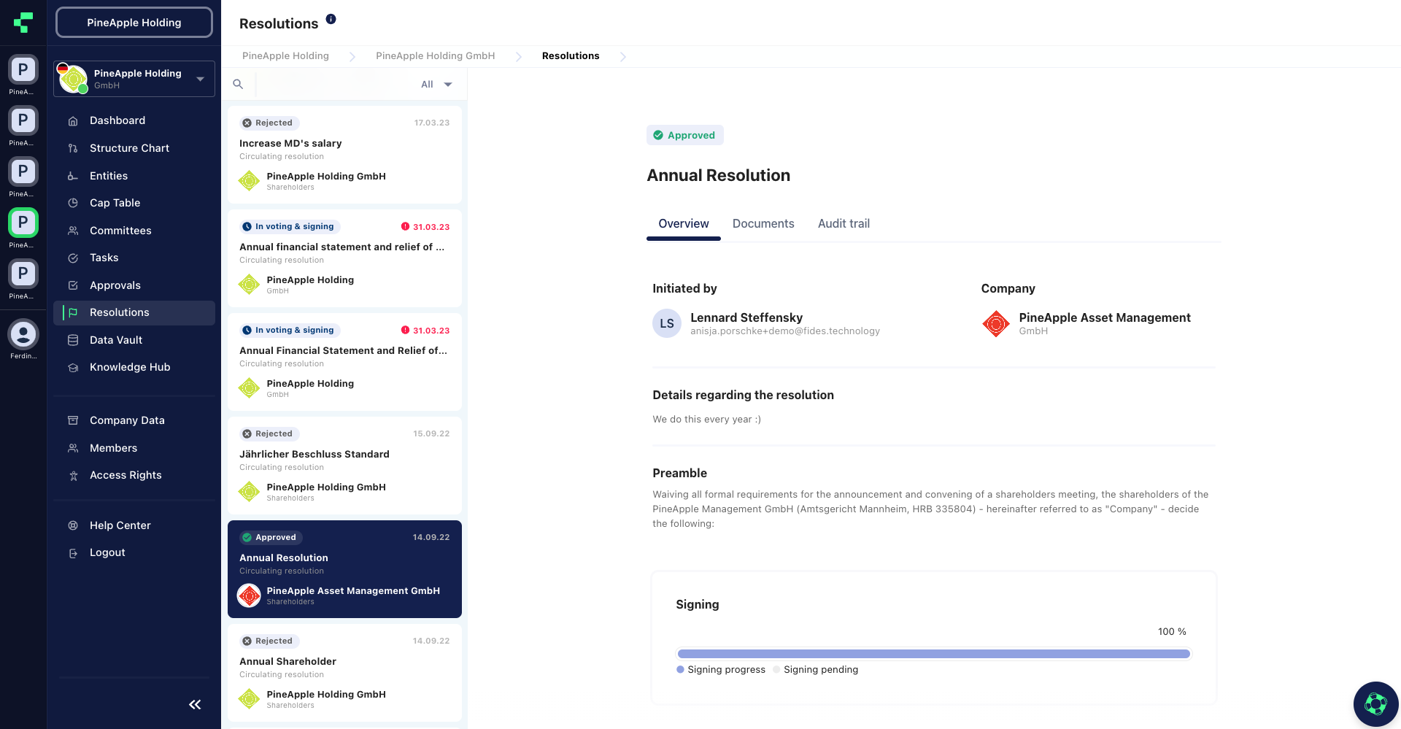
Task: Click the info icon next to Resolutions title
Action: (331, 20)
